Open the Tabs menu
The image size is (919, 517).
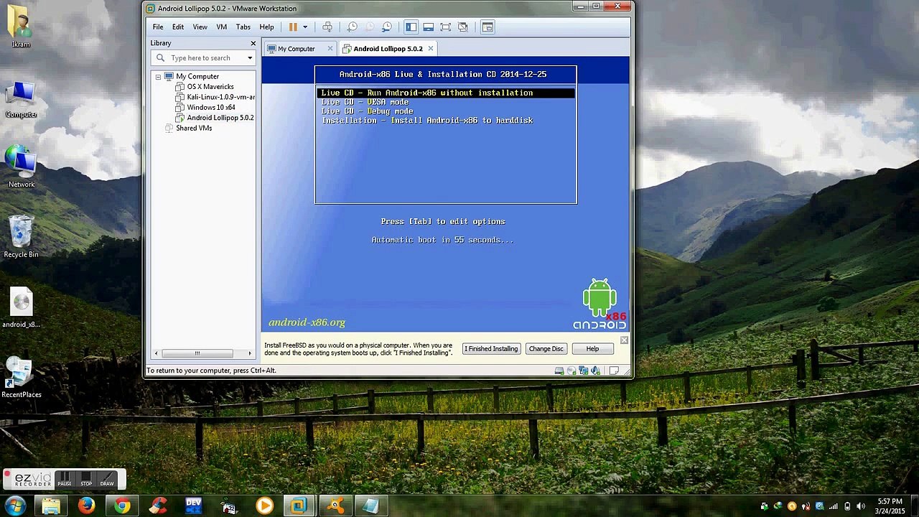(x=243, y=27)
